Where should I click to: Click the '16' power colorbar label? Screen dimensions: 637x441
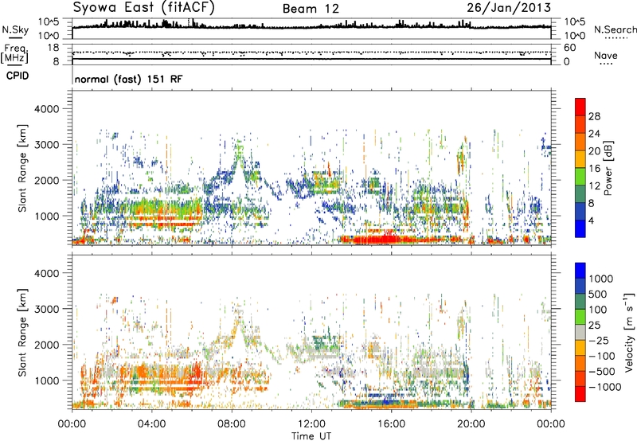[x=594, y=169]
